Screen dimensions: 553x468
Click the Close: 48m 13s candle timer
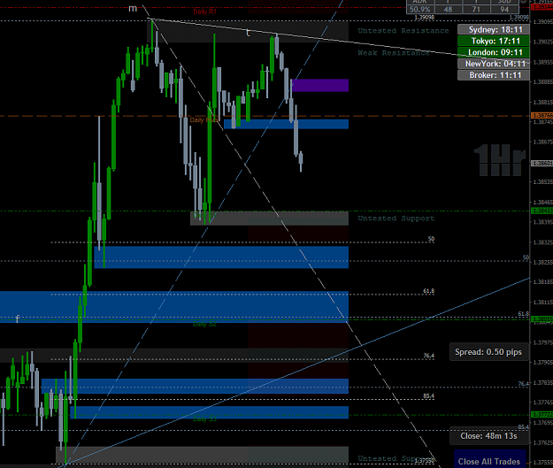488,436
